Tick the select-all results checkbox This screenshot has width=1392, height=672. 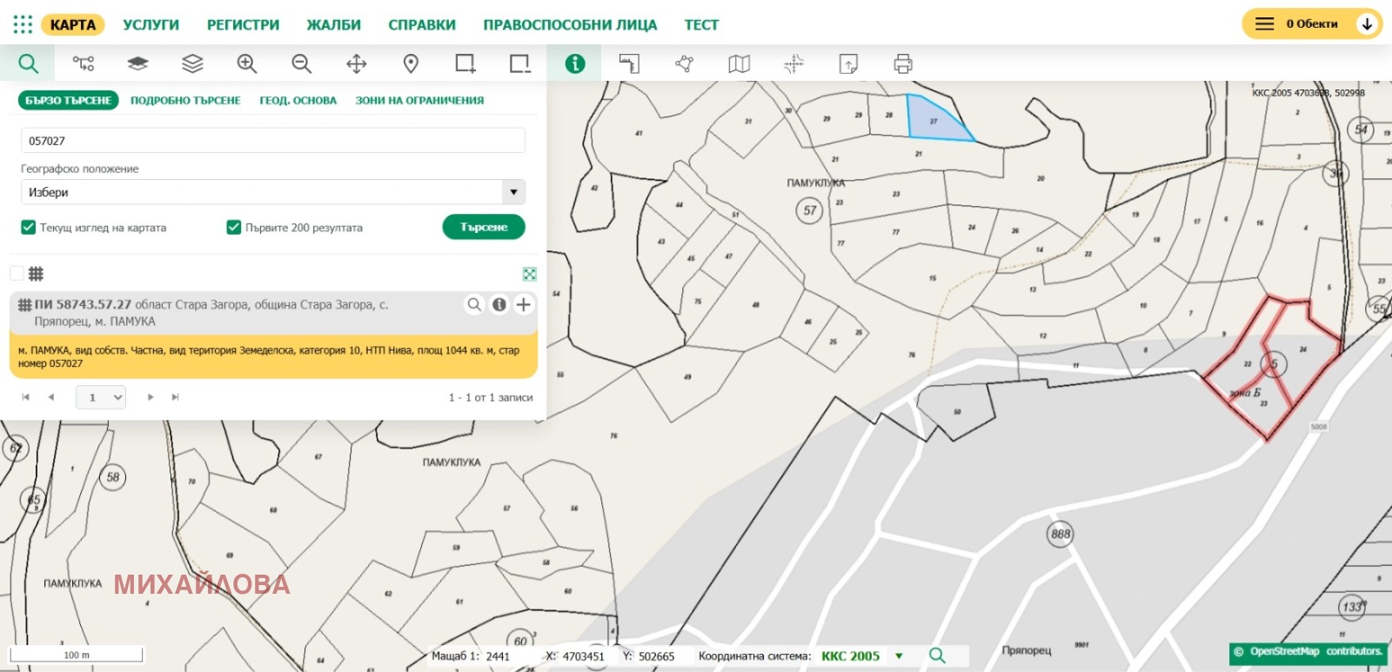17,274
